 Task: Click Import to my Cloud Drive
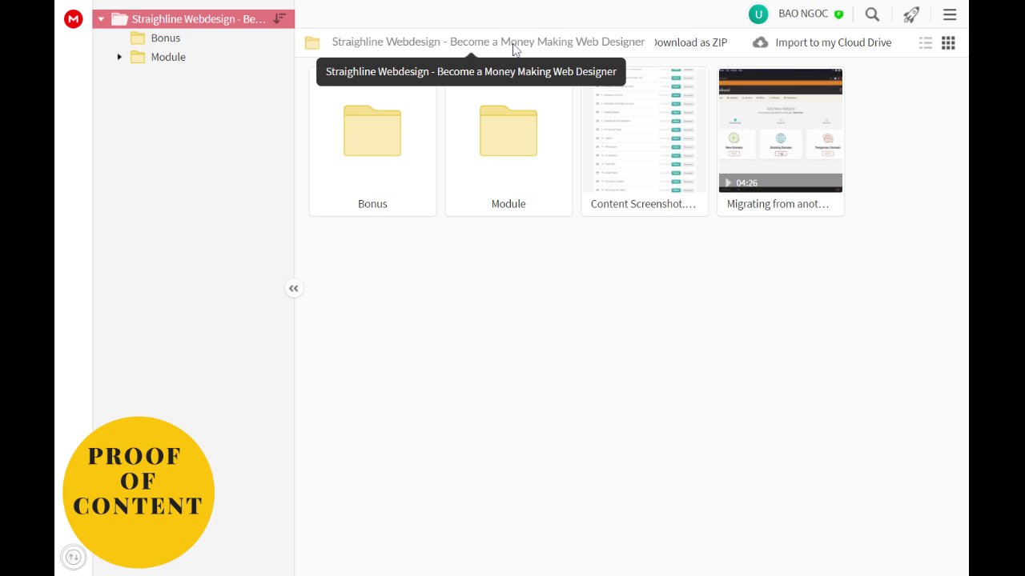[x=833, y=42]
